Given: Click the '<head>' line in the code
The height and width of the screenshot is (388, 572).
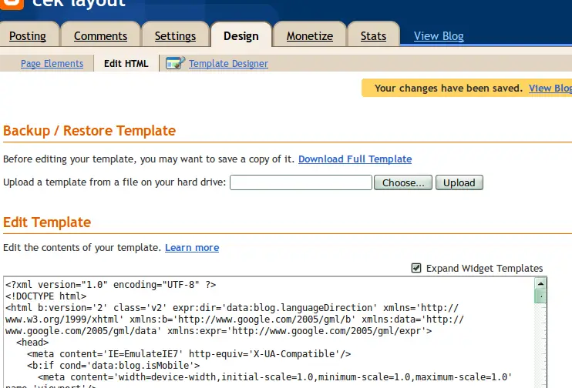Looking at the screenshot, I should click(x=32, y=343).
